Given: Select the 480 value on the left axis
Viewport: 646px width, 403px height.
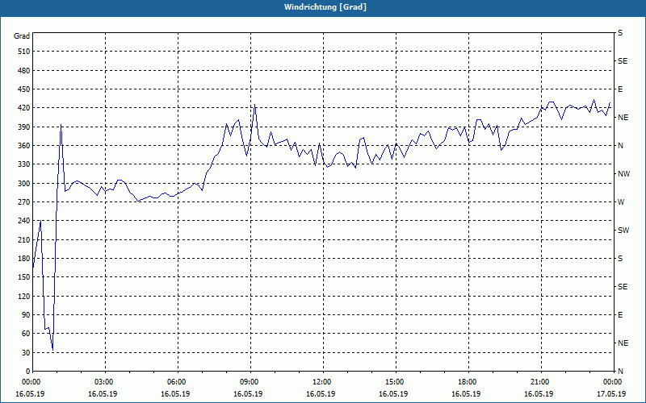Looking at the screenshot, I should [24, 71].
